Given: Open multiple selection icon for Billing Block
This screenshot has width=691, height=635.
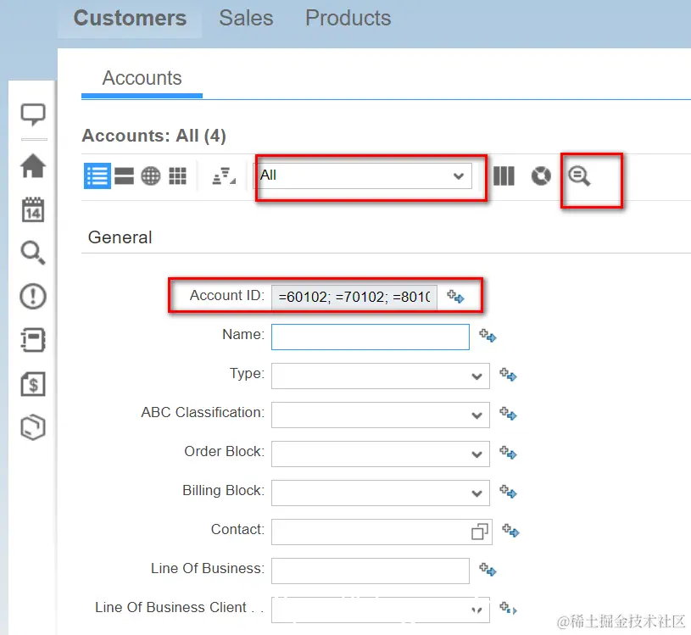Looking at the screenshot, I should [508, 491].
